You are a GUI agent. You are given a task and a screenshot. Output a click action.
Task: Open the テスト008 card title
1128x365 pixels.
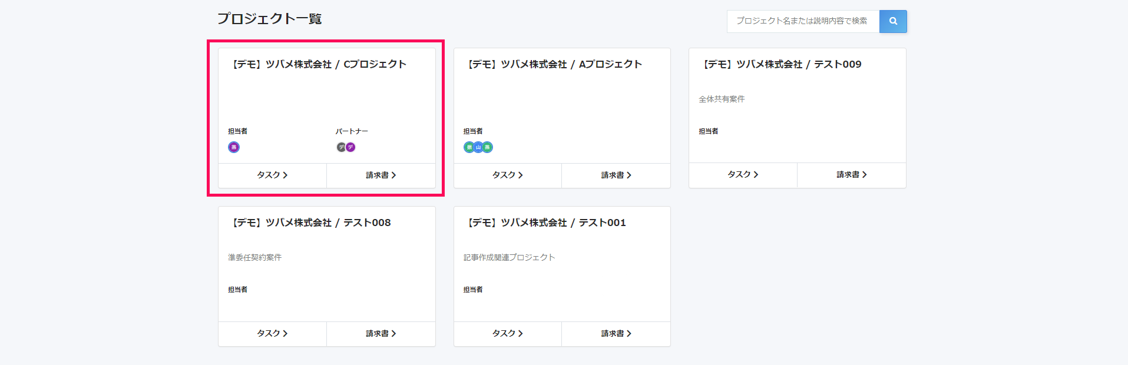click(310, 223)
